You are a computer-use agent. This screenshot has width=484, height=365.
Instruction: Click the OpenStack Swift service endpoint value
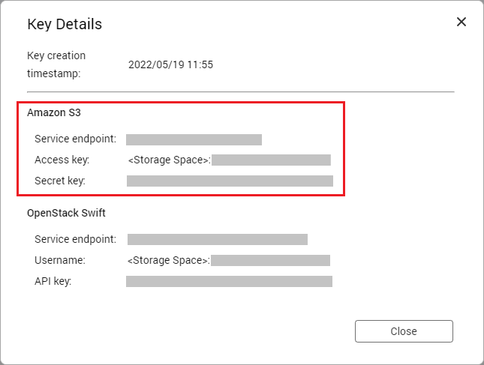pos(218,239)
